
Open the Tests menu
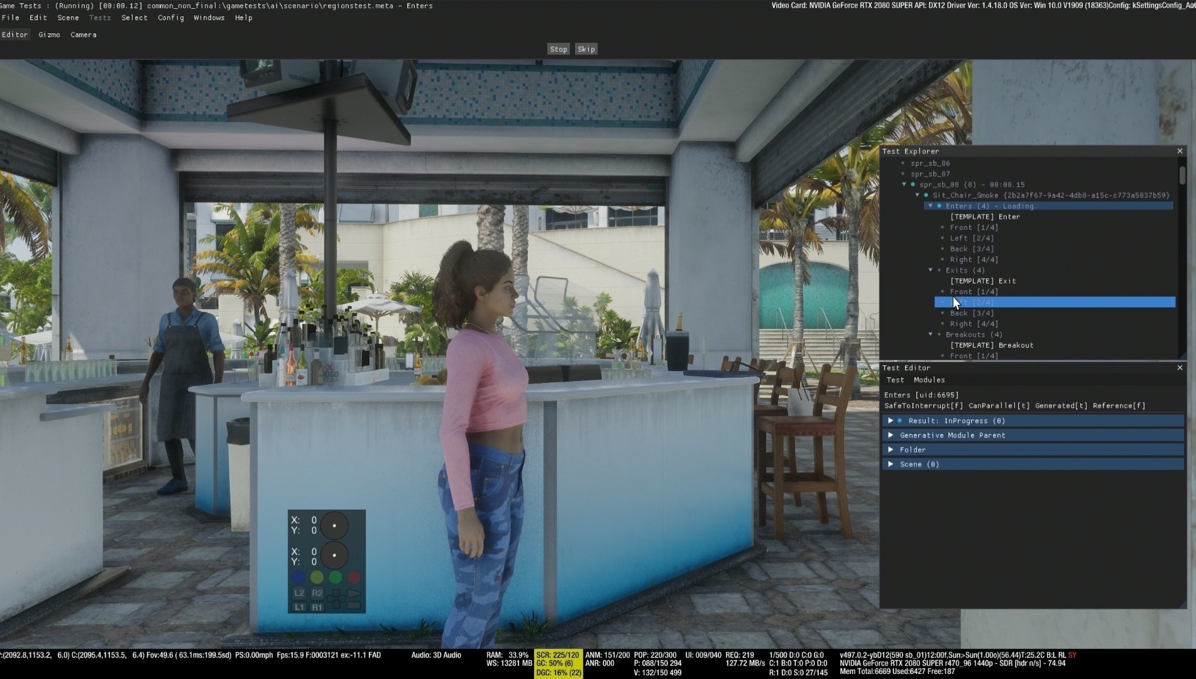coord(100,18)
